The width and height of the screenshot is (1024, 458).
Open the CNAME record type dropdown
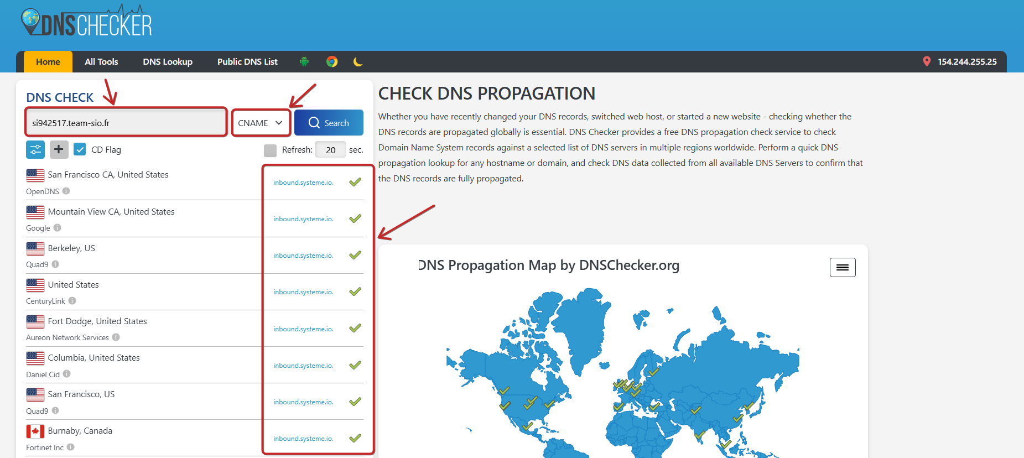click(261, 123)
